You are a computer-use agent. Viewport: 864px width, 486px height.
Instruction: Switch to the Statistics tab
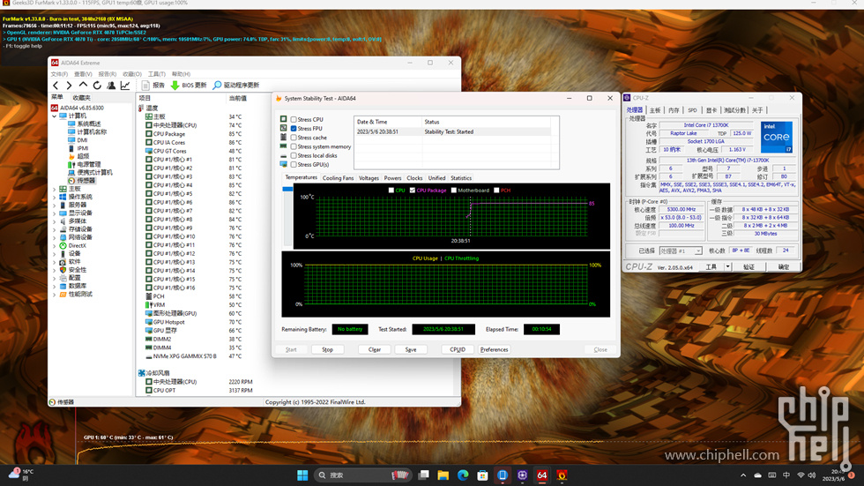(x=460, y=178)
